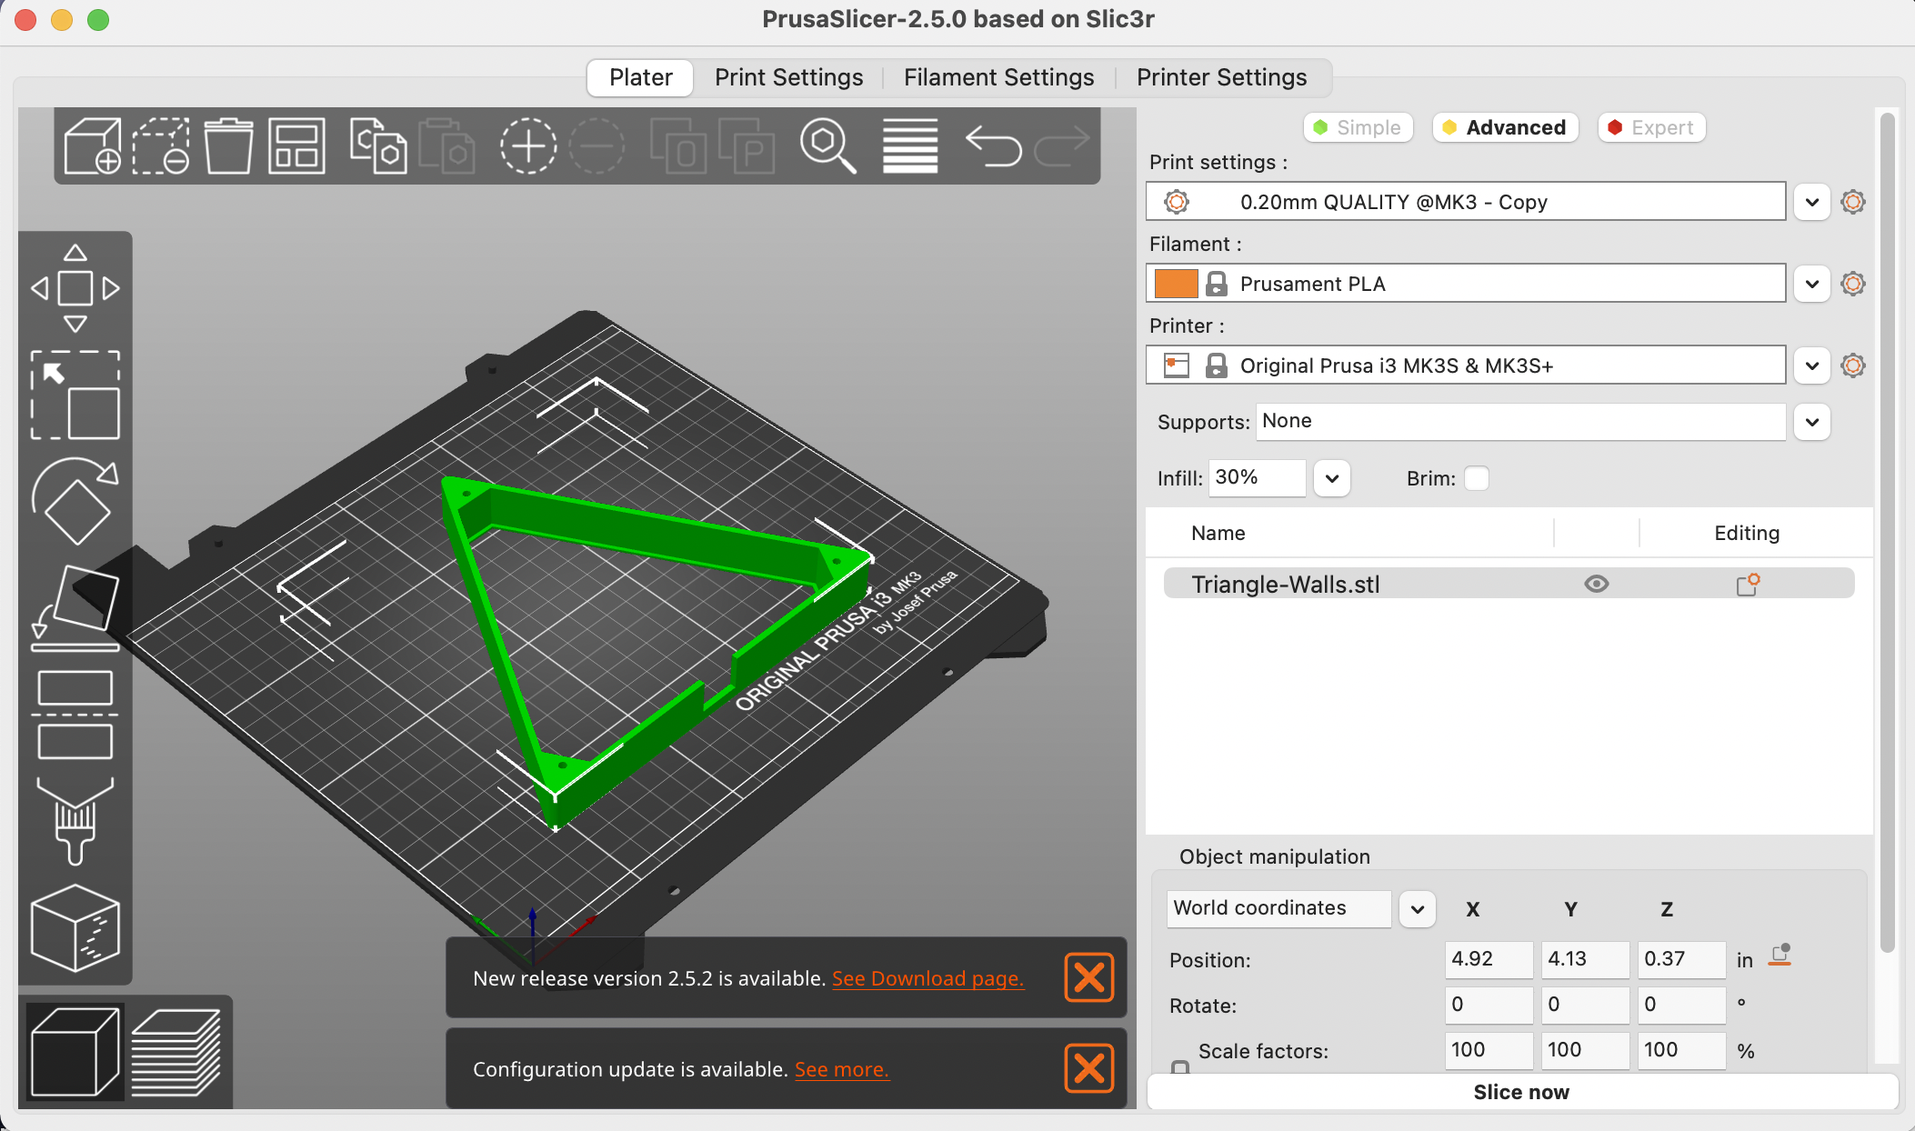This screenshot has height=1131, width=1915.
Task: Open the World coordinates dropdown
Action: 1418,909
